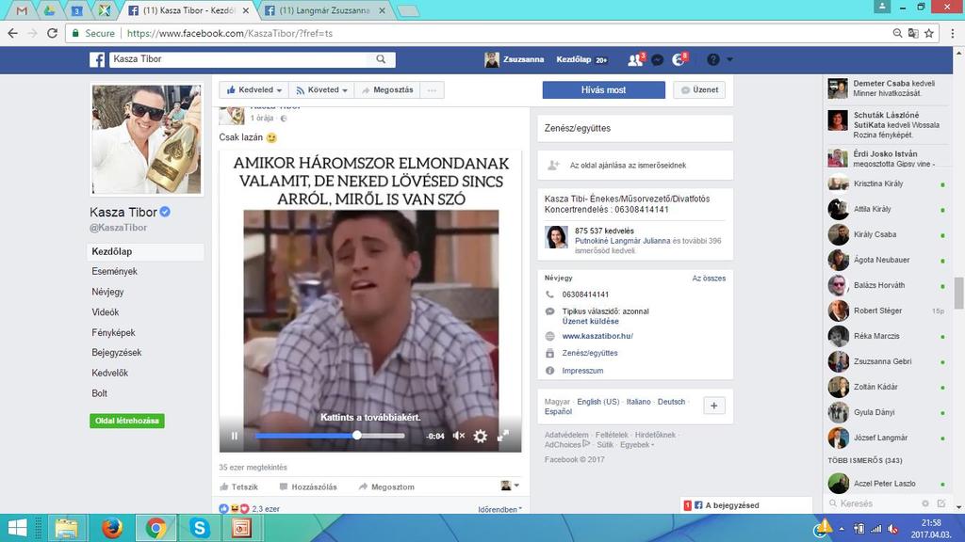Expand the Egyebek footer menu
Screen dimensions: 965x542
(637, 445)
